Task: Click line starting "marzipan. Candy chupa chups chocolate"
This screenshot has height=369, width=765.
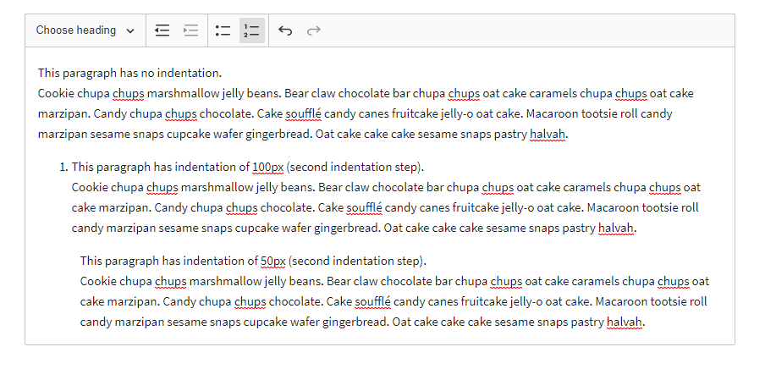Action: [355, 114]
